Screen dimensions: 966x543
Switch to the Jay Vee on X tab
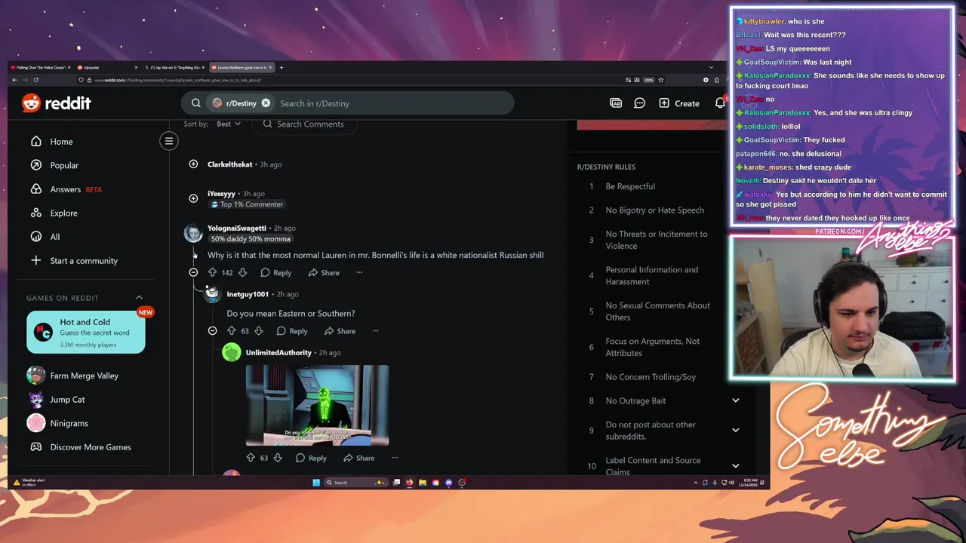click(x=174, y=67)
